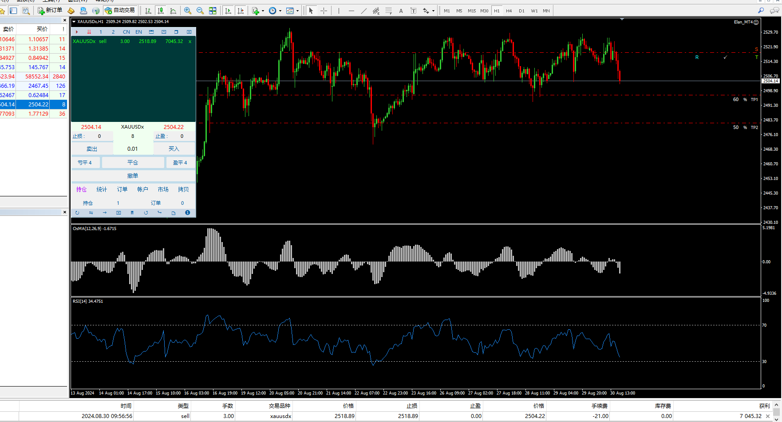Open the 拷贝 copy tab
Viewport: 782px width, 422px height.
pos(183,189)
